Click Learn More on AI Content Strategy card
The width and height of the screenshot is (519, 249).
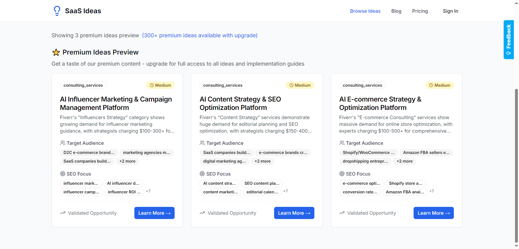tap(294, 213)
